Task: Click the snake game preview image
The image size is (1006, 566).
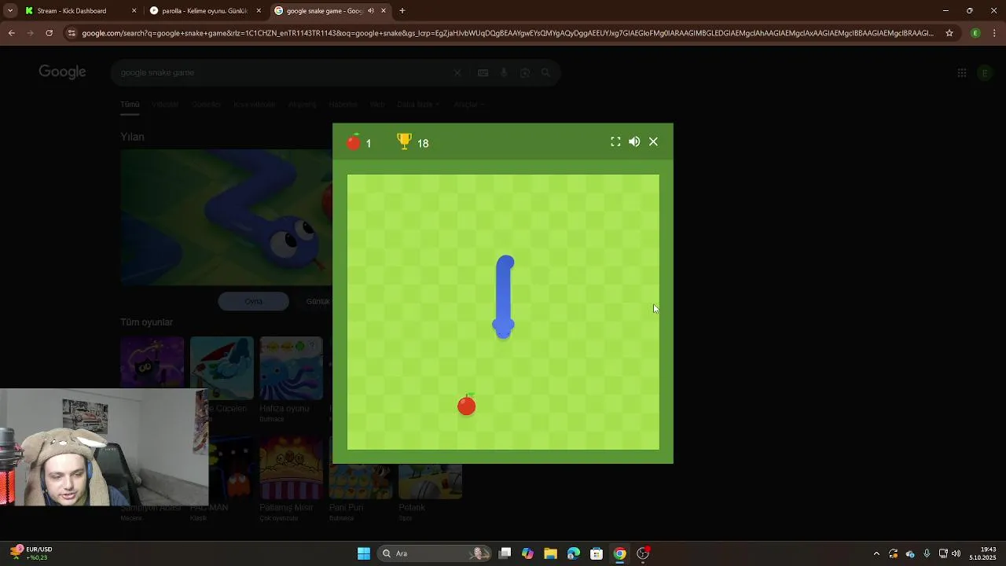Action: pos(226,218)
